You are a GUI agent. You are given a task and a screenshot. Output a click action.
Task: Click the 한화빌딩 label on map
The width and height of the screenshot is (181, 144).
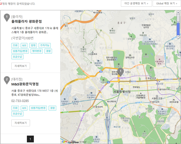click(136, 87)
